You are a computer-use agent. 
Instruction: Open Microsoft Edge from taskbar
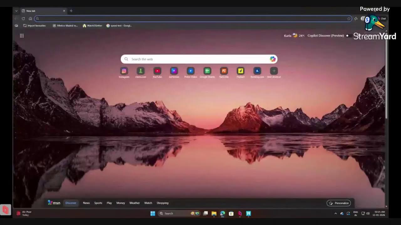pyautogui.click(x=222, y=213)
